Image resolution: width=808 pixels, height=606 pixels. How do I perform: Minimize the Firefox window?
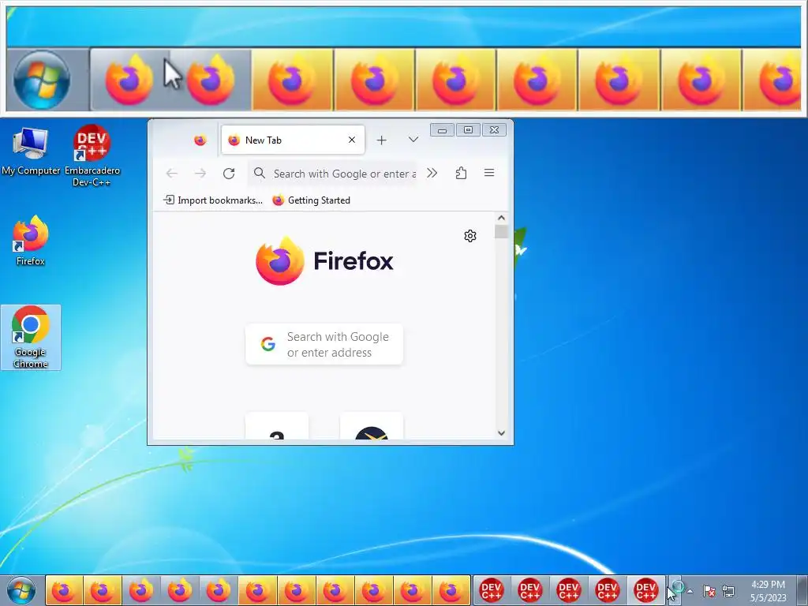(x=442, y=130)
